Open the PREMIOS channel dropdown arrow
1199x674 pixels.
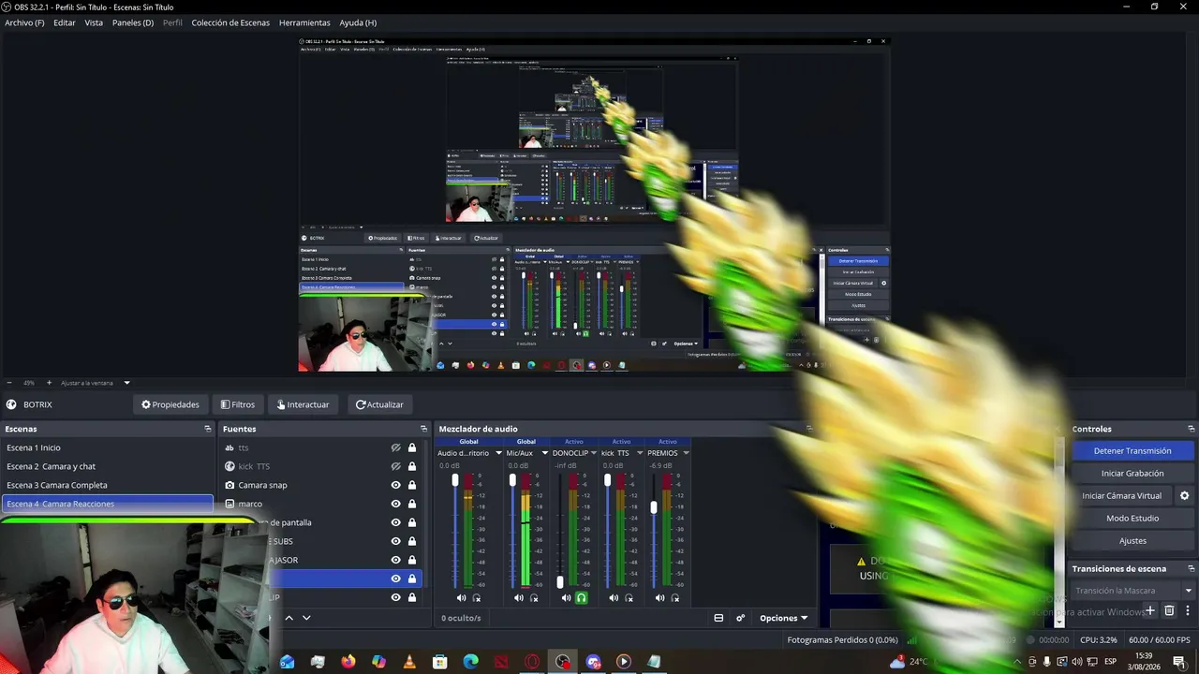point(686,453)
